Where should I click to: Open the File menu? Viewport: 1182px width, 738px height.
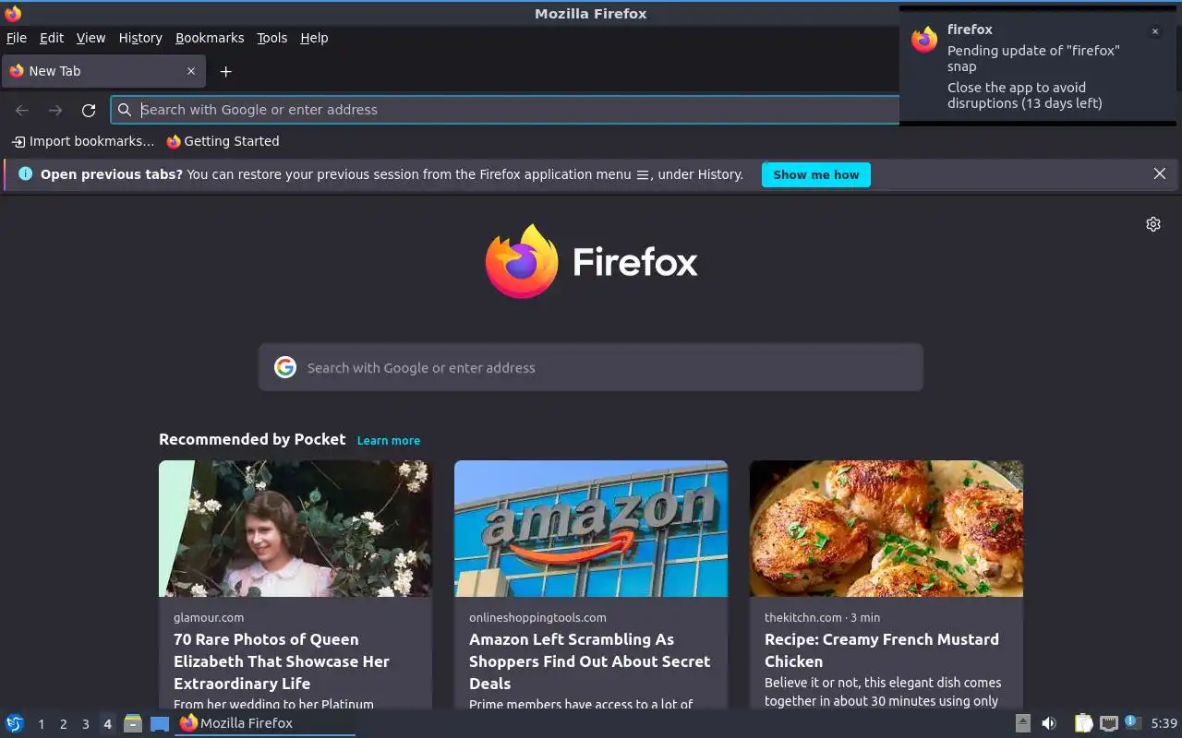coord(17,38)
